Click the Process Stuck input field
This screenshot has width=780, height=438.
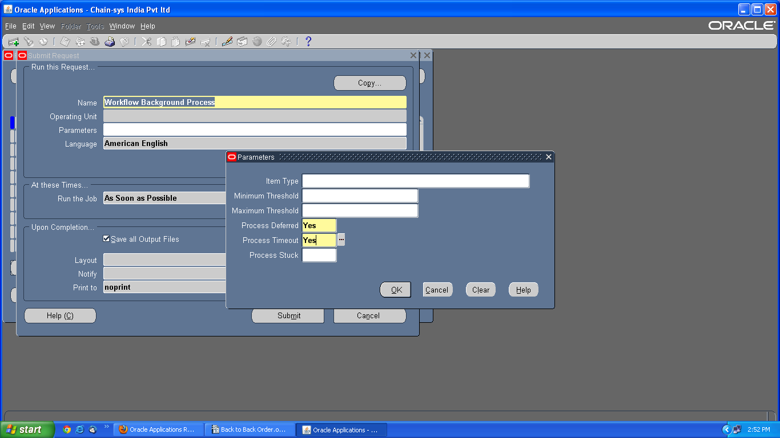coord(319,255)
